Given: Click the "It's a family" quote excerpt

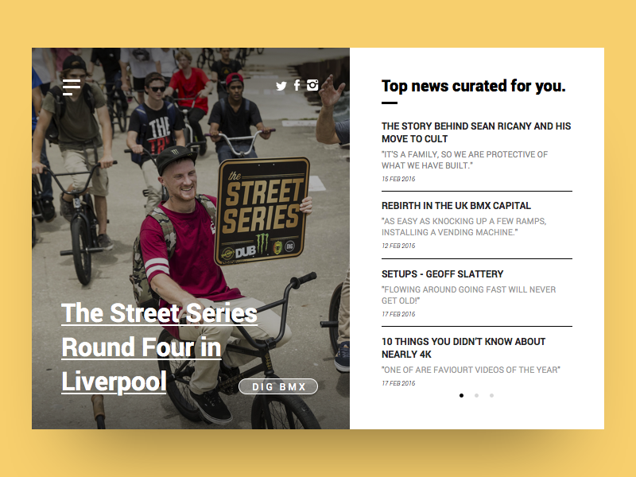Looking at the screenshot, I should click(464, 160).
